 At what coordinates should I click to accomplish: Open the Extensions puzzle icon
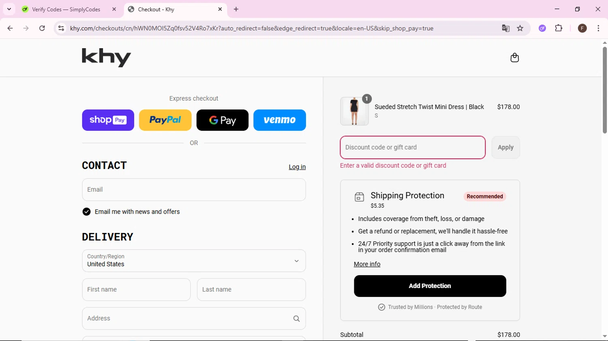pos(559,28)
